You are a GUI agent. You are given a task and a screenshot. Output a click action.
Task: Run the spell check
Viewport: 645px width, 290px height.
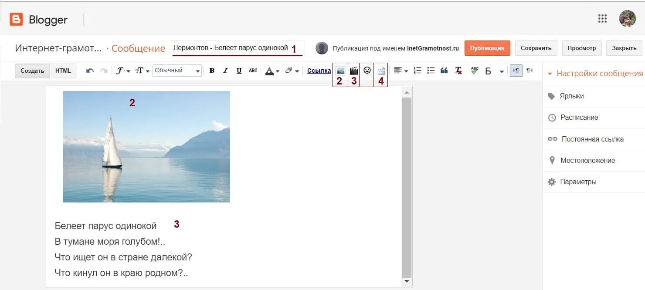475,71
